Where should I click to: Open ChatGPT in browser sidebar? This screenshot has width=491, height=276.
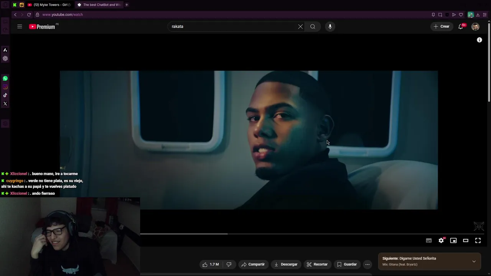[x=5, y=58]
